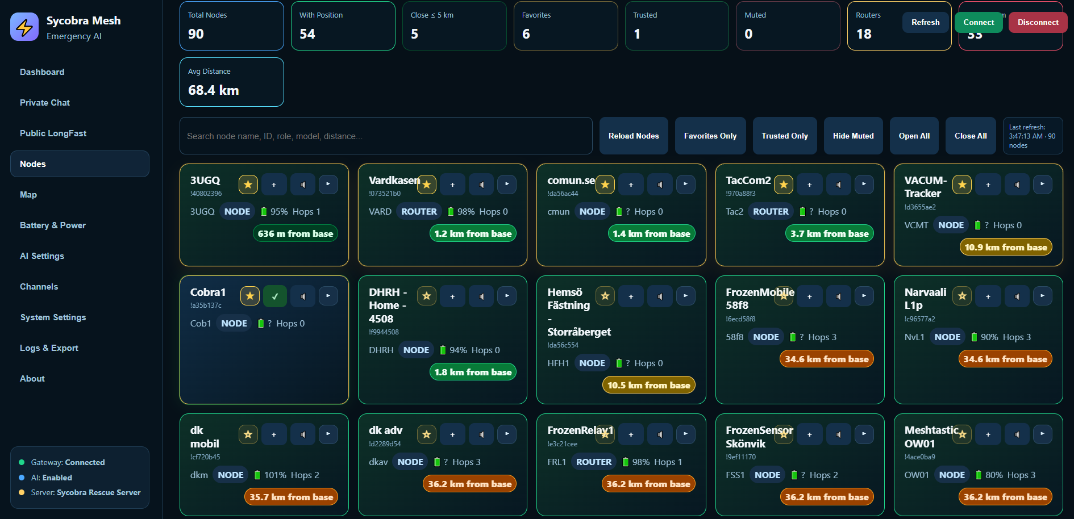Click the Total Nodes stat card
The image size is (1074, 519).
pos(232,26)
